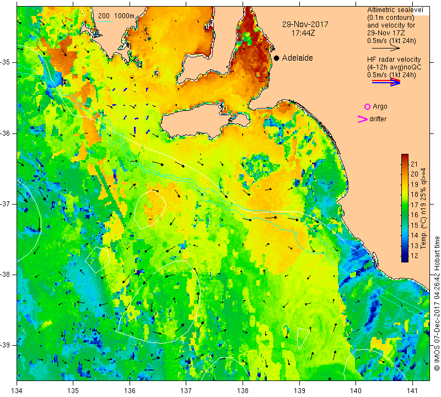Screen dimensions: 441x397
Task: Click the '-35' latitude axis label
Action: (x=6, y=62)
